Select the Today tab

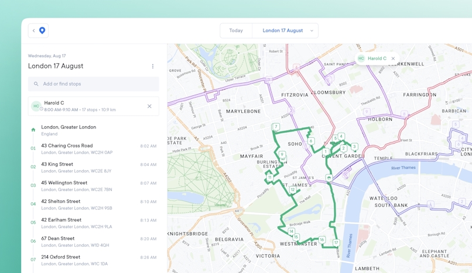point(236,30)
